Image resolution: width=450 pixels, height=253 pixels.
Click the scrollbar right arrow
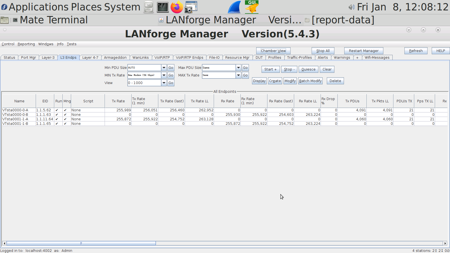pyautogui.click(x=445, y=243)
